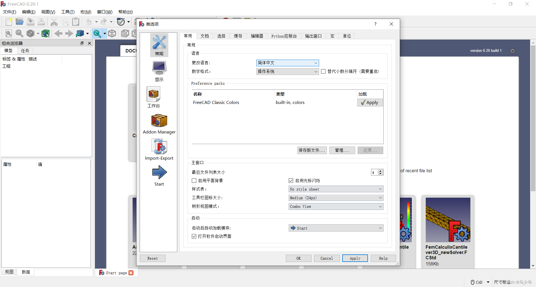Switch to the 单位 tab

347,36
